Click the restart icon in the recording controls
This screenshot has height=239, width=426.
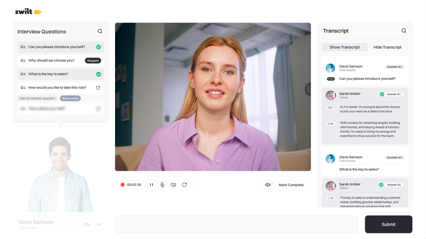184,185
